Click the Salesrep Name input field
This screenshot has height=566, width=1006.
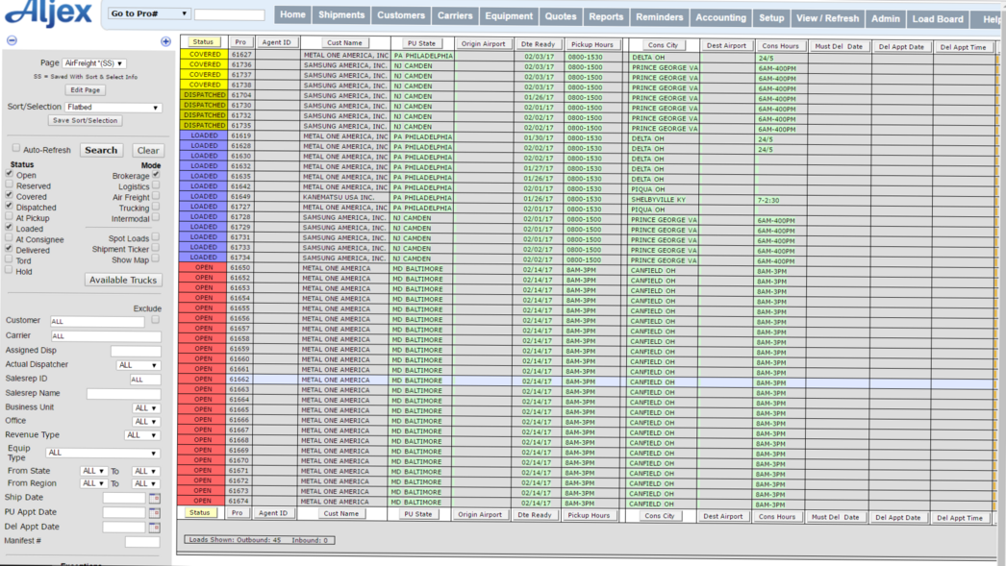pyautogui.click(x=123, y=394)
